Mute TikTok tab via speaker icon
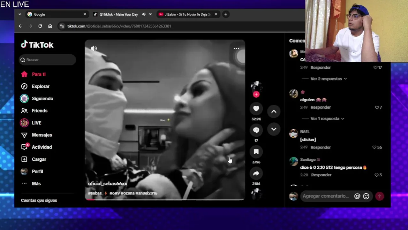This screenshot has height=230, width=408. point(144,14)
